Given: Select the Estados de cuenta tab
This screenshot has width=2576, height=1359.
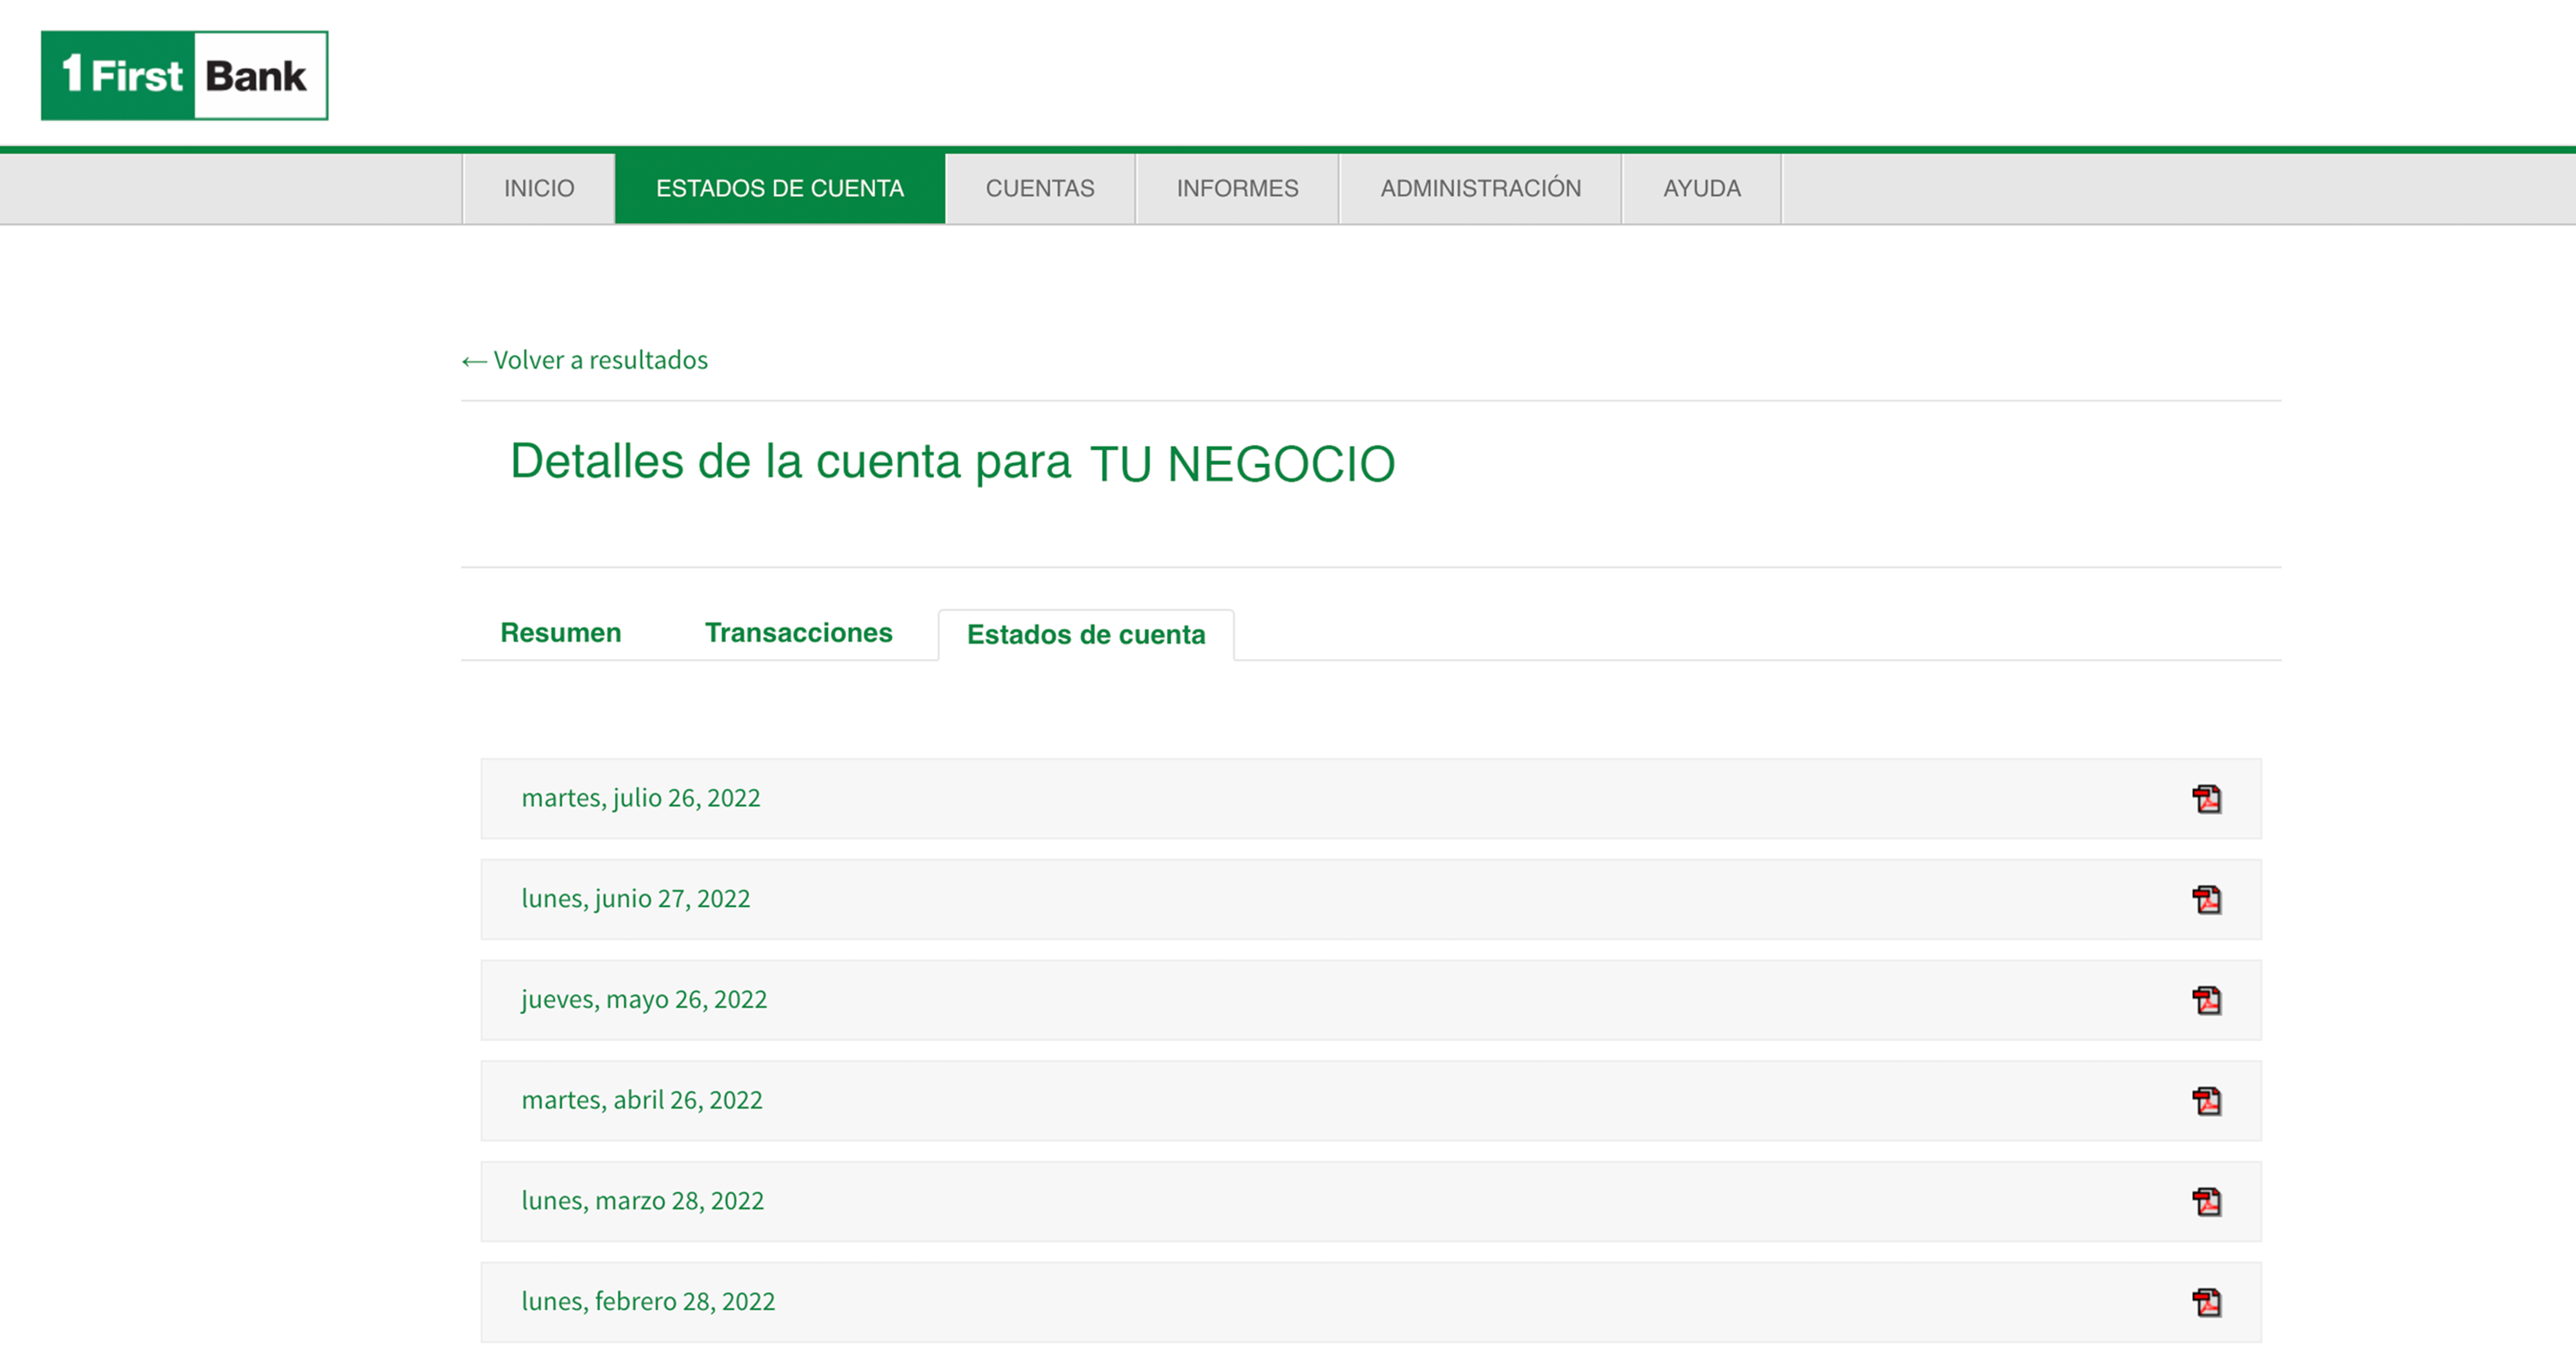Looking at the screenshot, I should point(1086,635).
